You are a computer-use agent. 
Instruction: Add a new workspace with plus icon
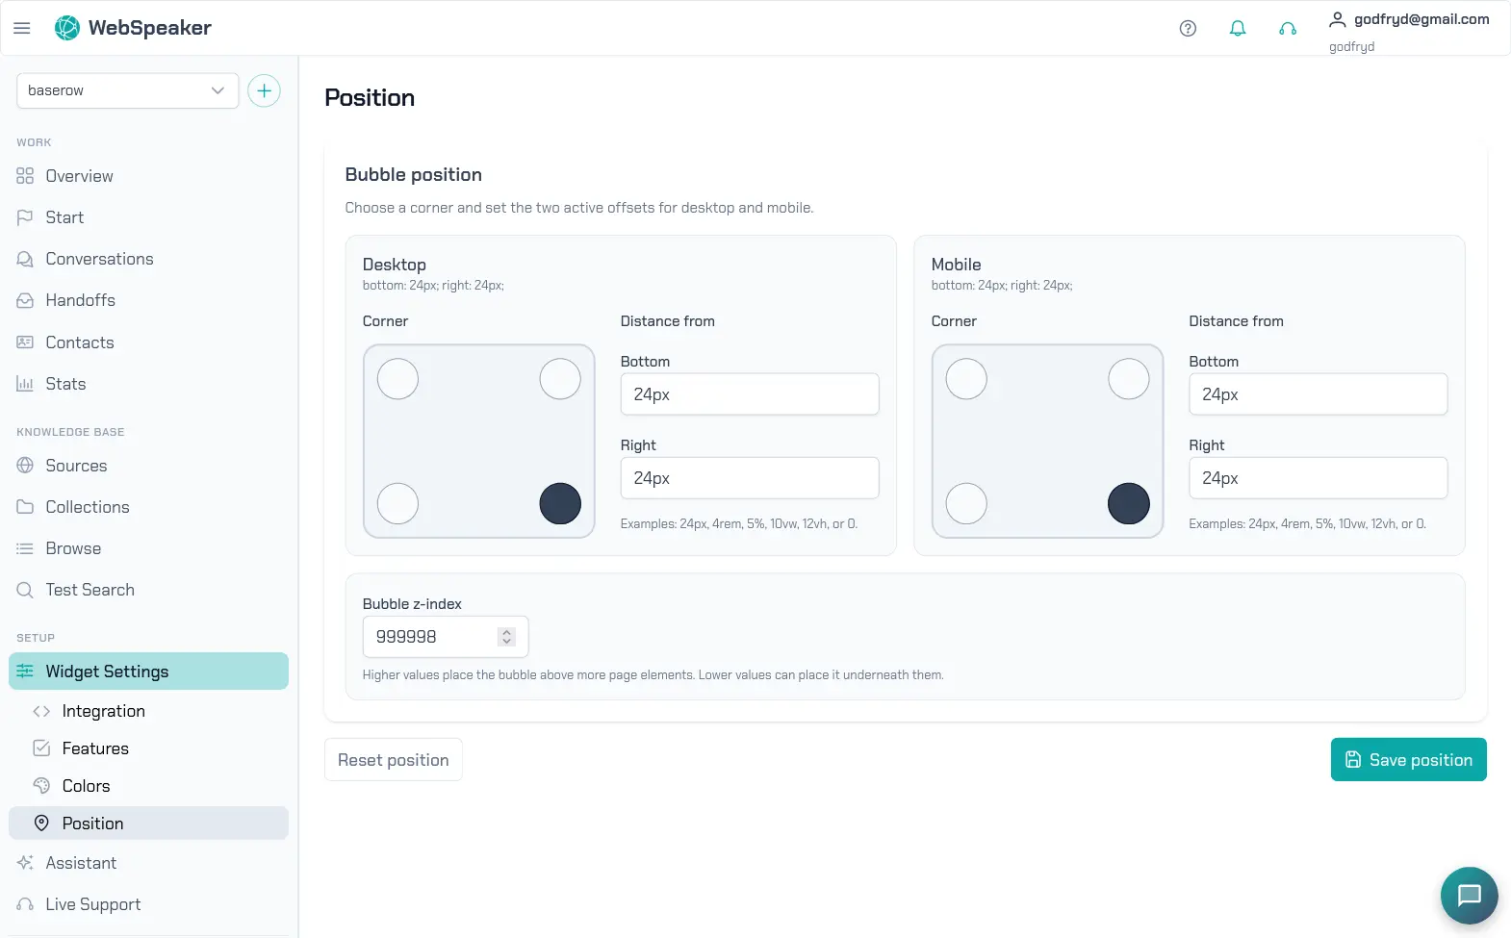(264, 90)
